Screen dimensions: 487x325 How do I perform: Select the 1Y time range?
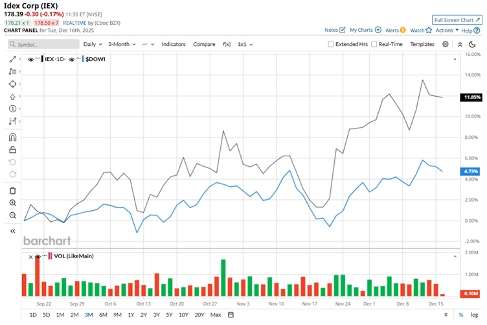pyautogui.click(x=131, y=315)
